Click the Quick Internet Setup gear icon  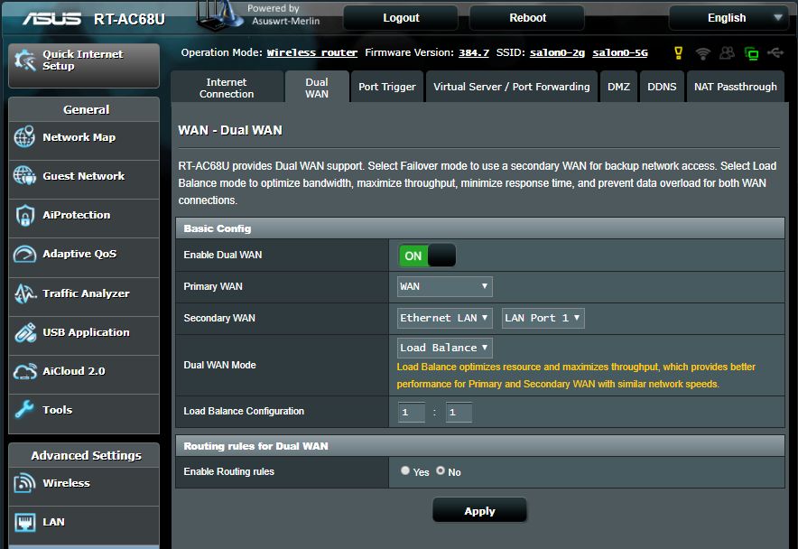25,60
